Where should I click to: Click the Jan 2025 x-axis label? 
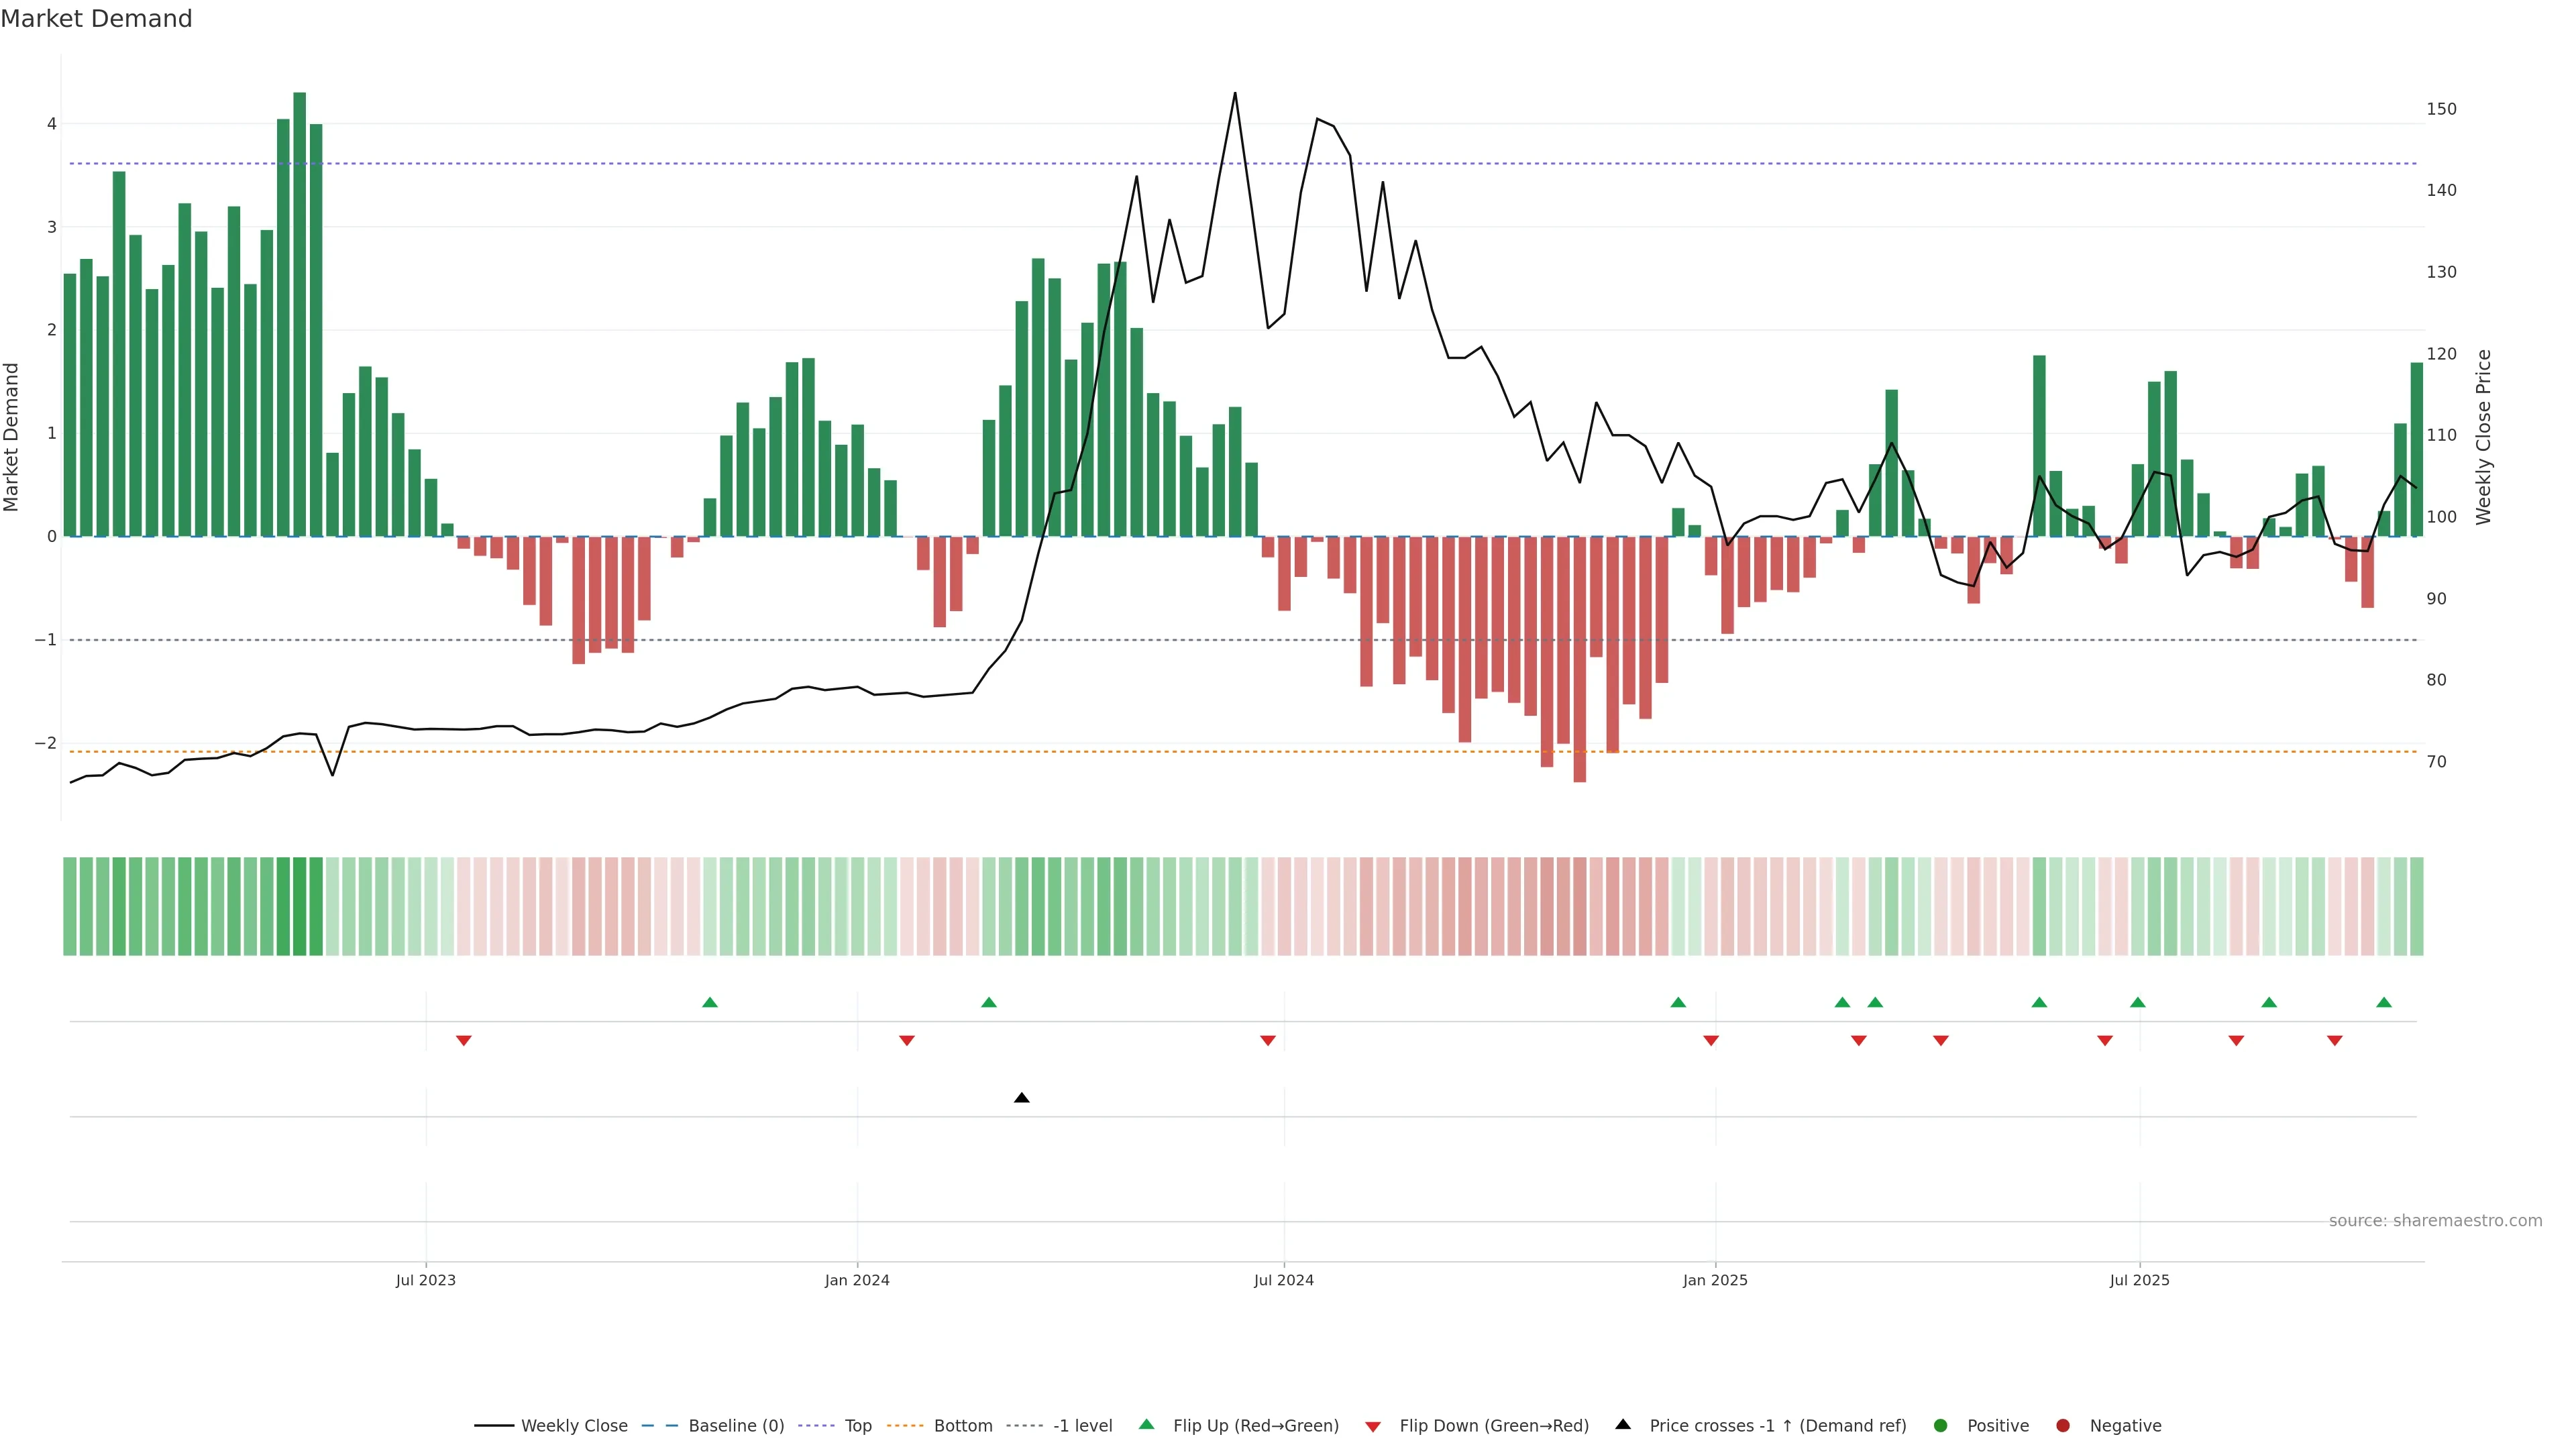click(x=1715, y=1280)
